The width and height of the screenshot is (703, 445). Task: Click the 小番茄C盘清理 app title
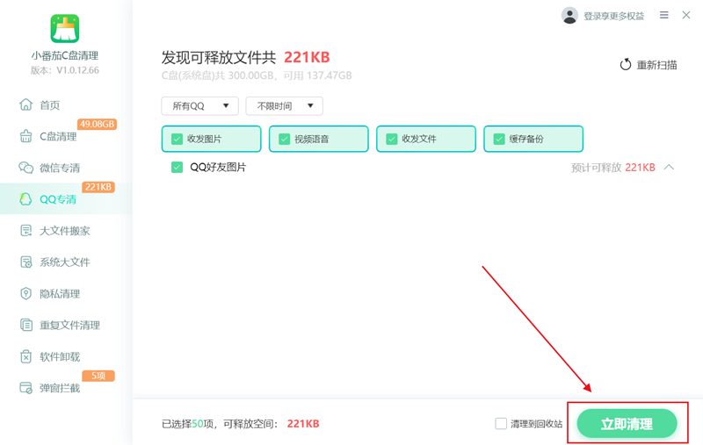[65, 55]
